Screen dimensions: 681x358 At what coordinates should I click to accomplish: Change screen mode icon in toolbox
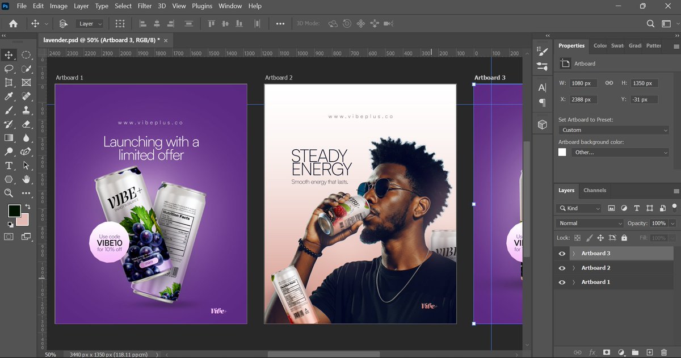pos(26,237)
